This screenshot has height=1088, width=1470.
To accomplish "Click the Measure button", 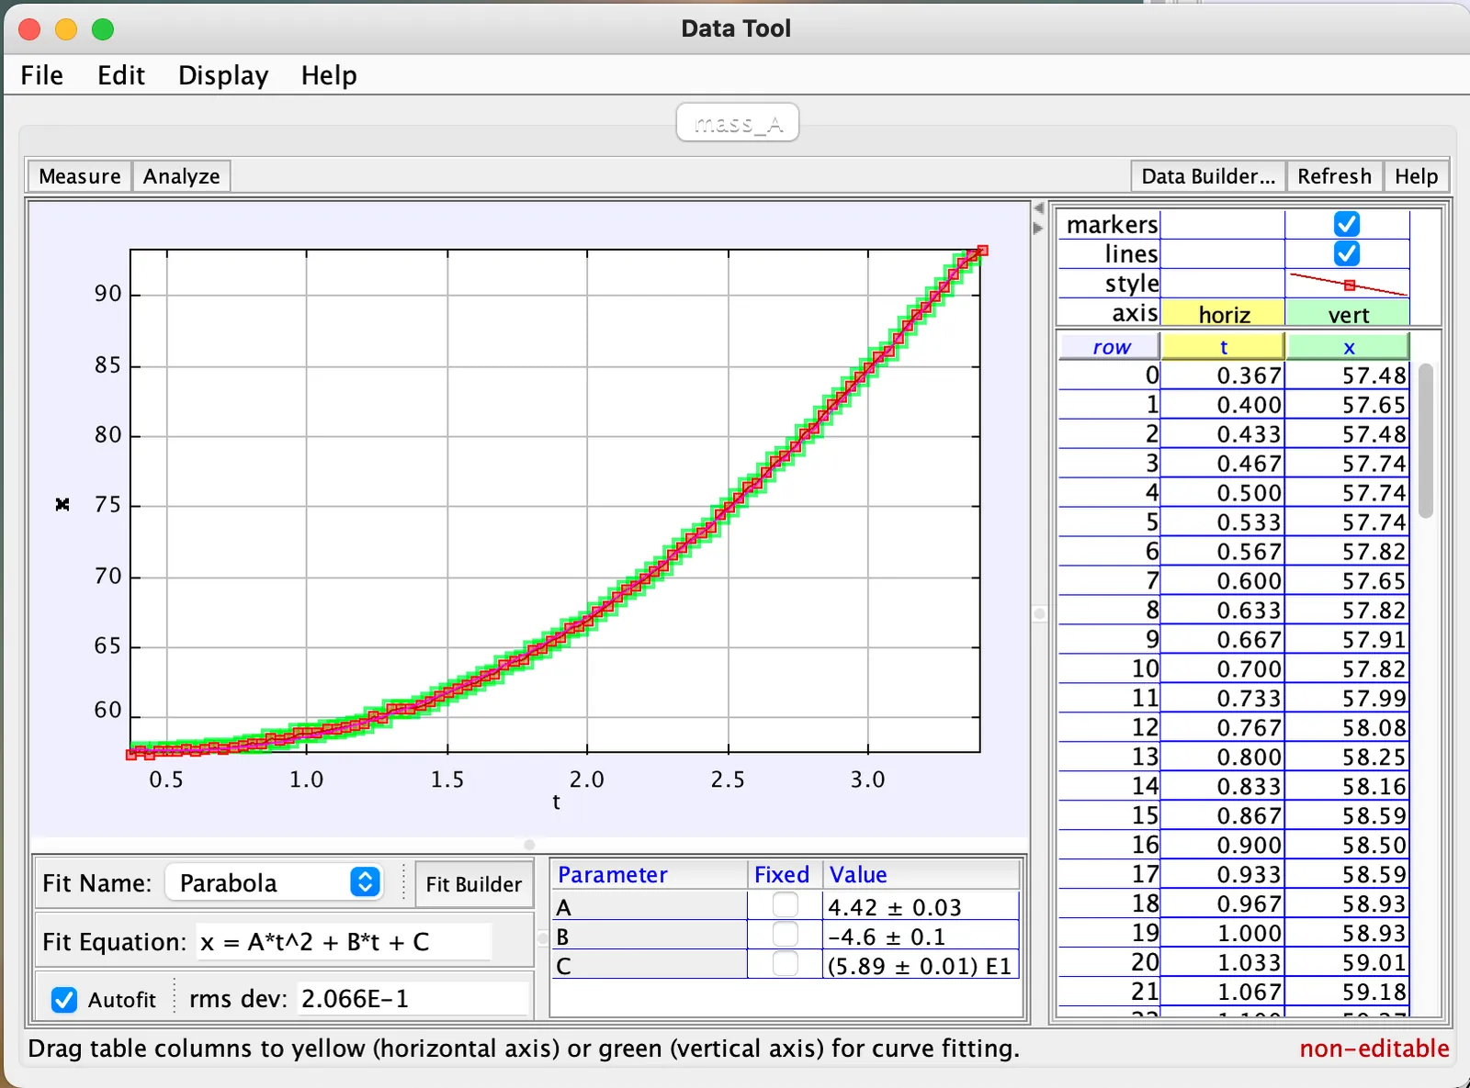I will tap(80, 176).
